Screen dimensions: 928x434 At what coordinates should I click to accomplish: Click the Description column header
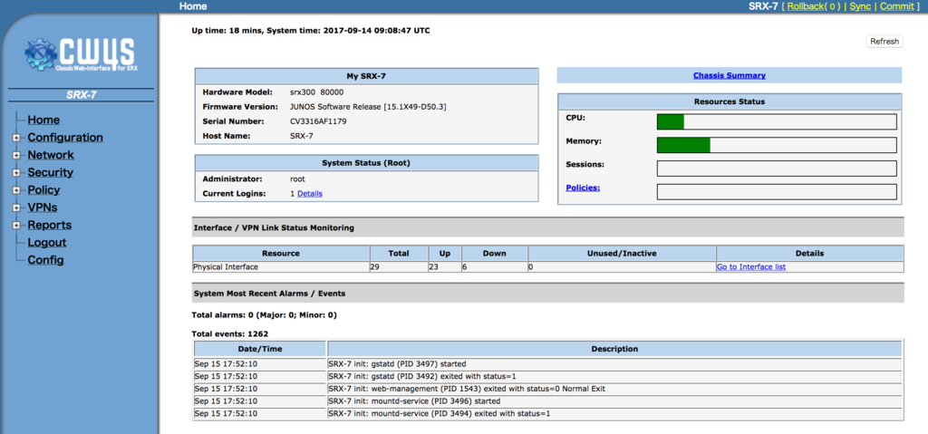pyautogui.click(x=614, y=349)
